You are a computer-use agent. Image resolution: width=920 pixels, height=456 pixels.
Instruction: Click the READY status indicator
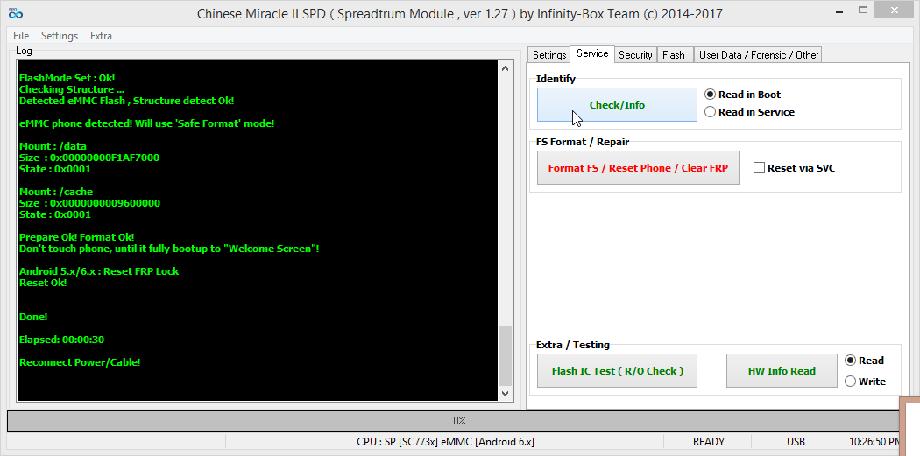709,442
